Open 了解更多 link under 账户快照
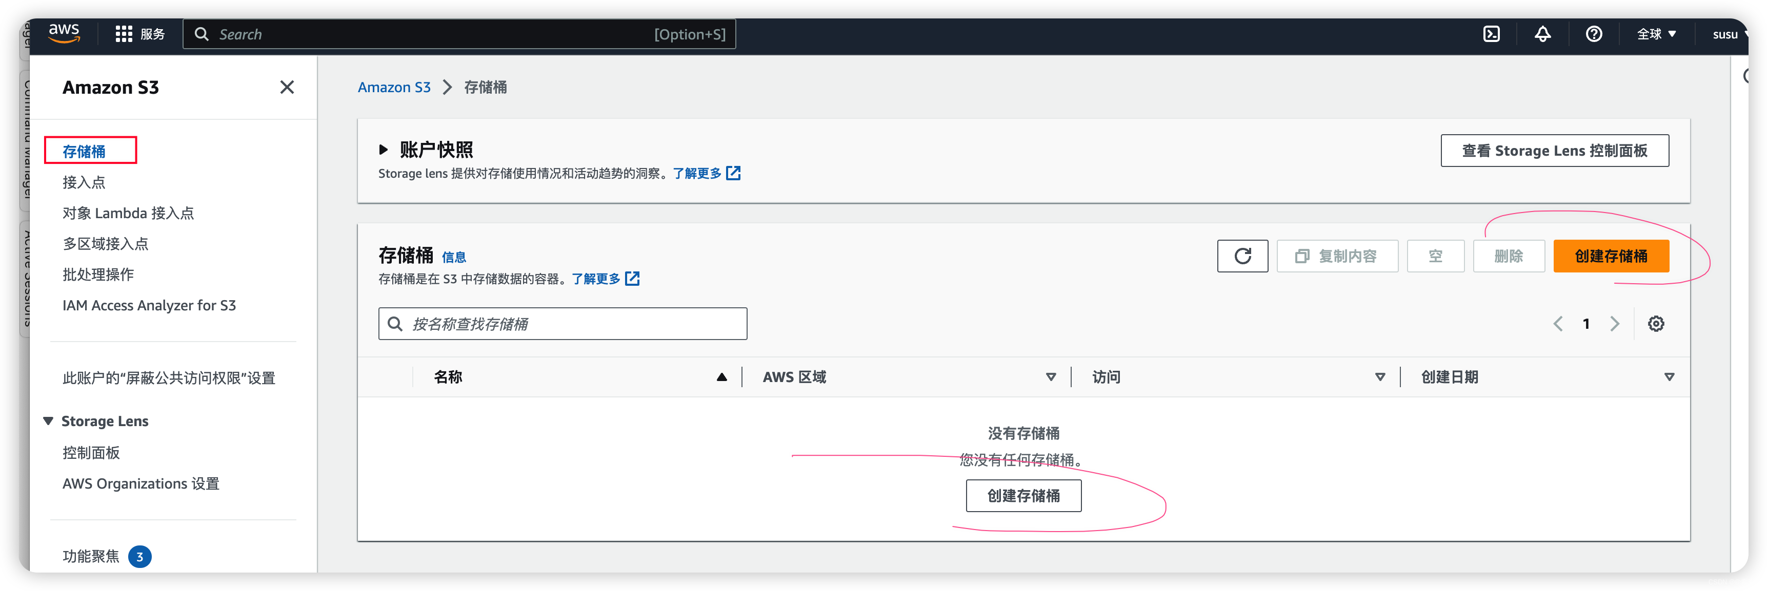This screenshot has width=1767, height=591. (706, 173)
